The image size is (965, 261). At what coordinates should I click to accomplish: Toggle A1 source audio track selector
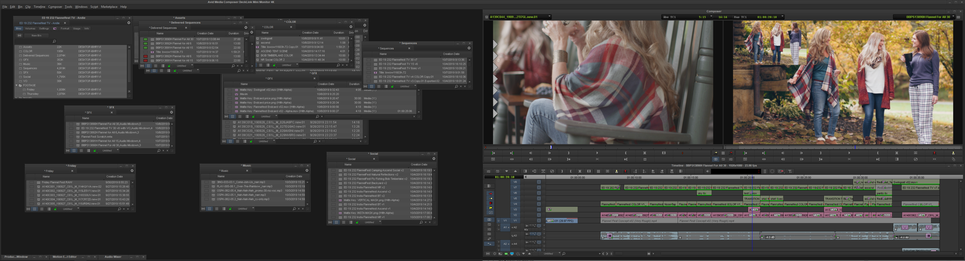click(505, 228)
